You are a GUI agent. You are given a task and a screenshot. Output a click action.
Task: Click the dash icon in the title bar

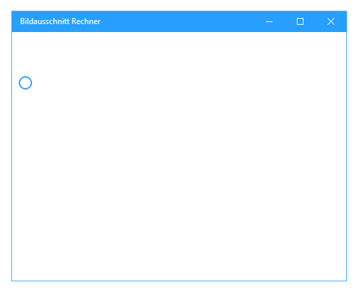269,22
